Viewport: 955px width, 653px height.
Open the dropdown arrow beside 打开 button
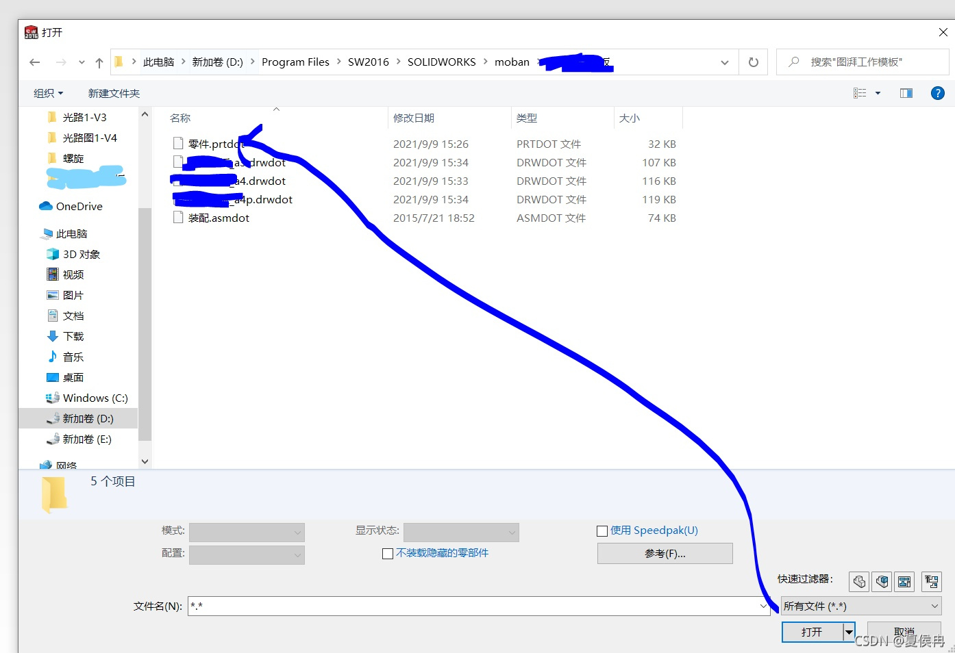click(x=849, y=632)
